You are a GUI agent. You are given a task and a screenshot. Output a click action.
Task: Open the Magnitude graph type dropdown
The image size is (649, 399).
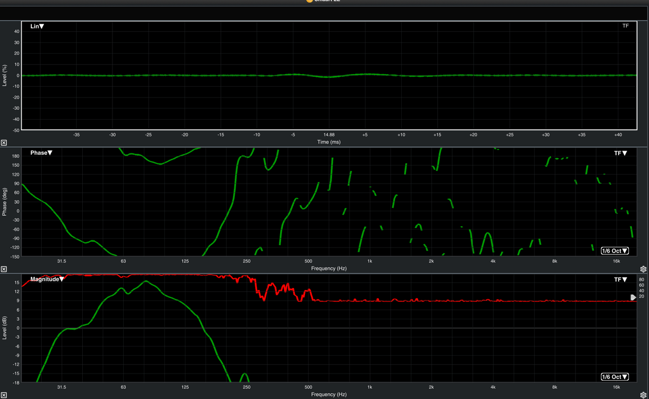(x=48, y=279)
